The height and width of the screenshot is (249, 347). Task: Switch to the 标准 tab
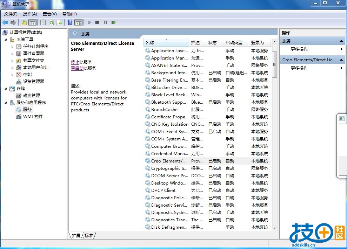coord(89,236)
